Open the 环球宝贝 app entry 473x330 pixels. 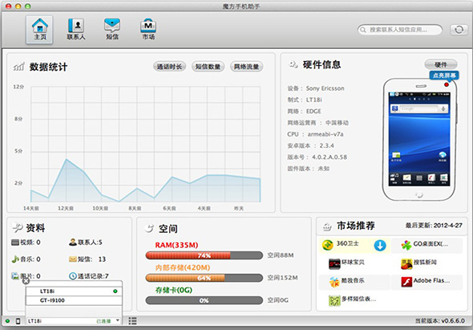click(x=354, y=263)
